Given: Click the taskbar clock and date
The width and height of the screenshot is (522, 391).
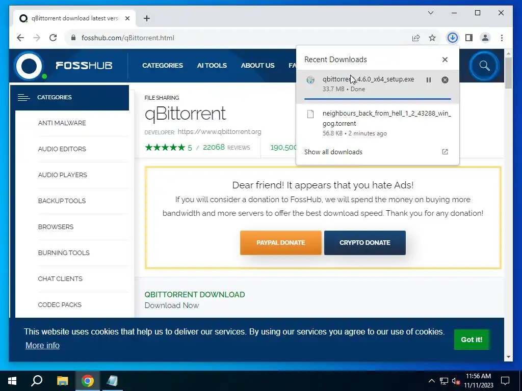Looking at the screenshot, I should [x=478, y=381].
